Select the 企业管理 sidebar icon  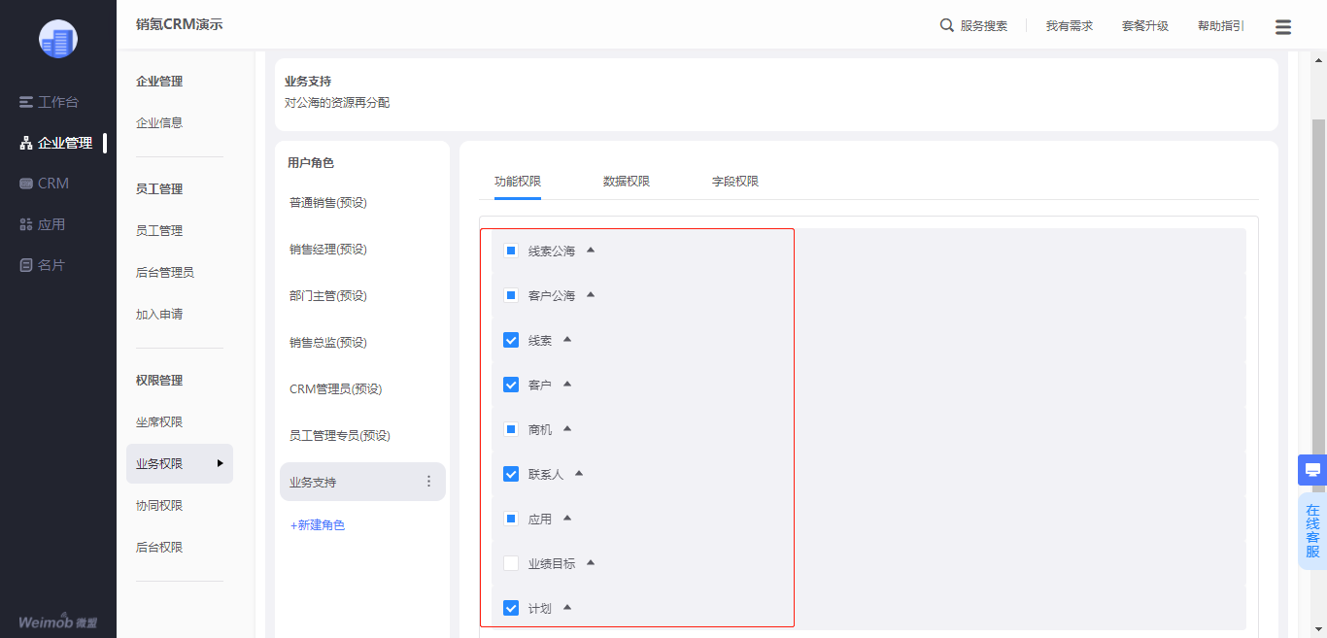click(26, 143)
